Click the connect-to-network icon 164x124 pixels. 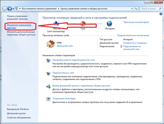pos(48,74)
